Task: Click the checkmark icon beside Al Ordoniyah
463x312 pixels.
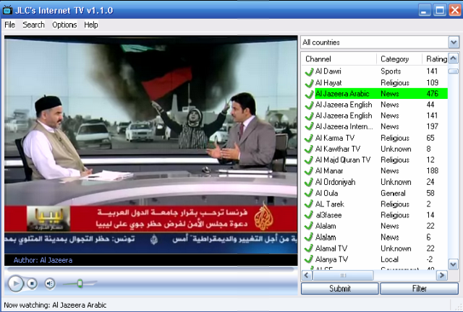Action: [x=309, y=182]
